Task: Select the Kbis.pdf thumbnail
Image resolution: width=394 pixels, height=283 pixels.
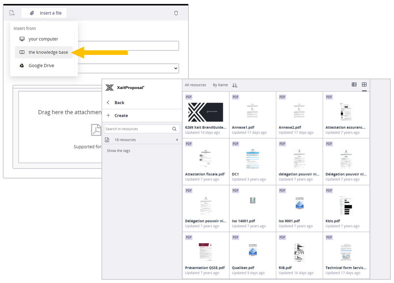Action: 346,205
